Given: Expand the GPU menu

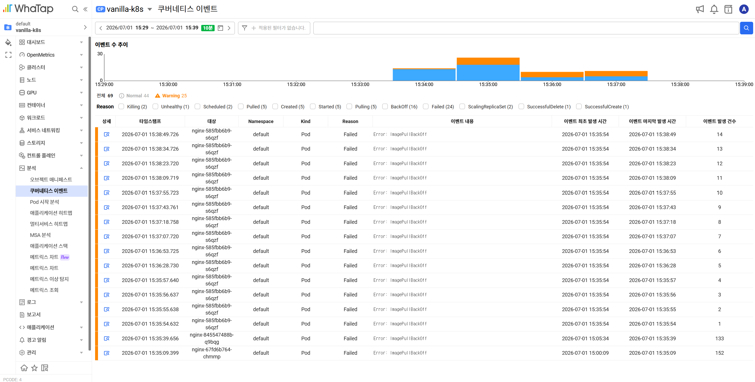Looking at the screenshot, I should (x=81, y=93).
